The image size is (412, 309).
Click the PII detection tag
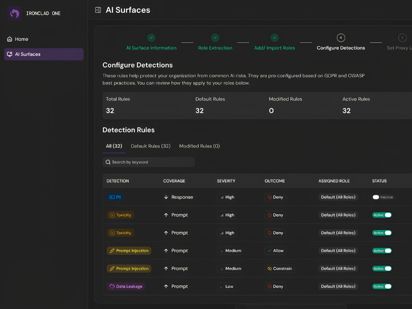point(115,197)
